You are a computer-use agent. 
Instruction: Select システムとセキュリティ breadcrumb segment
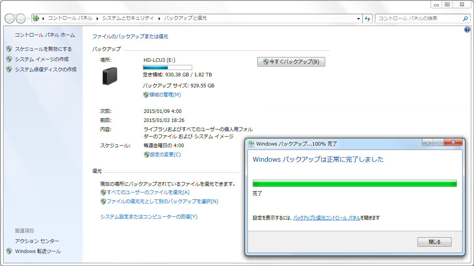(x=128, y=18)
